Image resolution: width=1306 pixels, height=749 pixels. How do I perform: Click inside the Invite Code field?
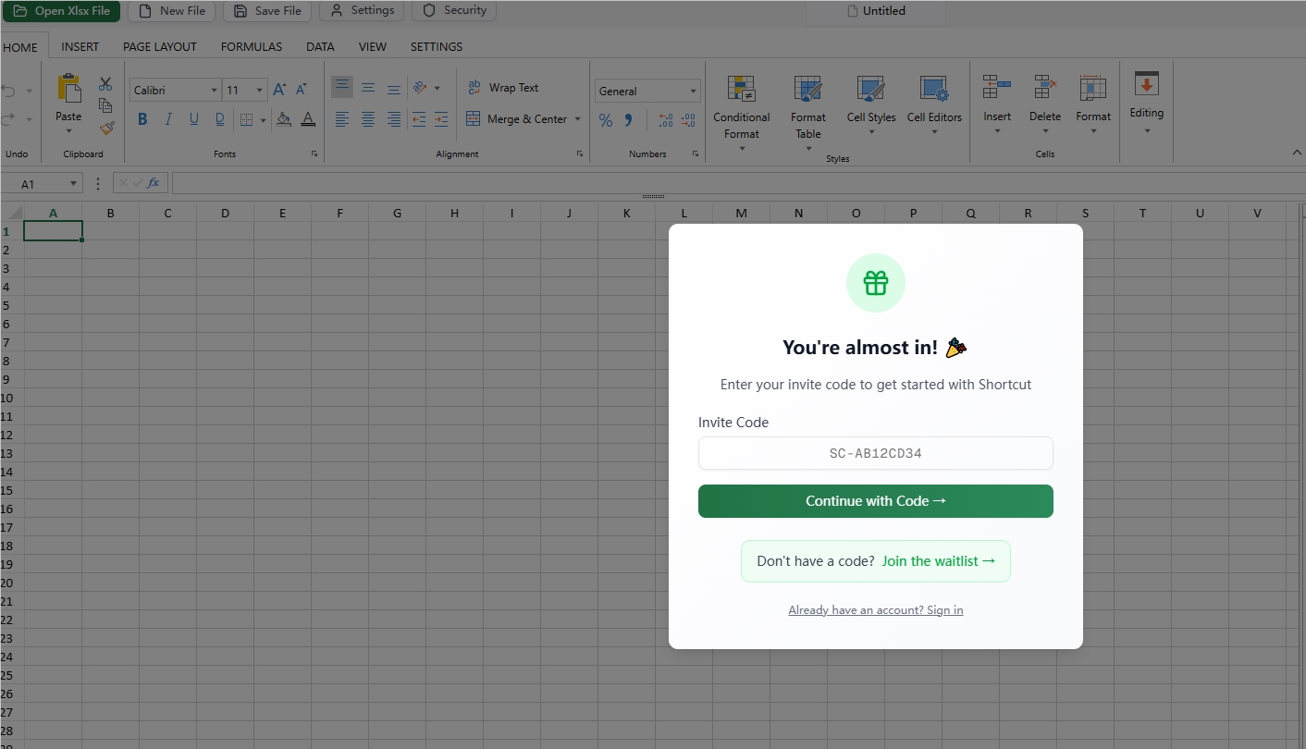click(x=875, y=453)
